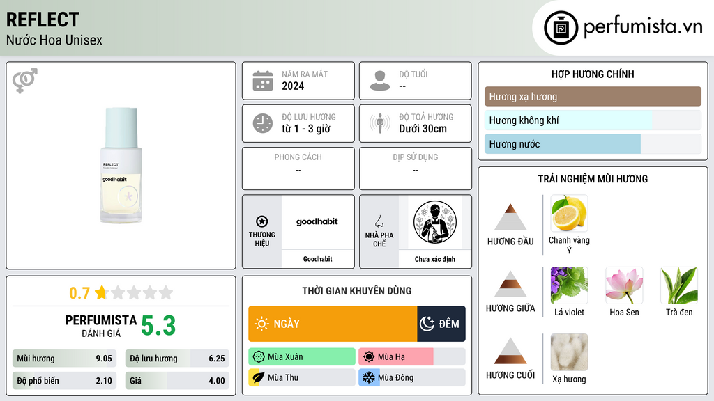Click the Dưới 30cm sillage value
The width and height of the screenshot is (714, 401).
click(x=423, y=129)
